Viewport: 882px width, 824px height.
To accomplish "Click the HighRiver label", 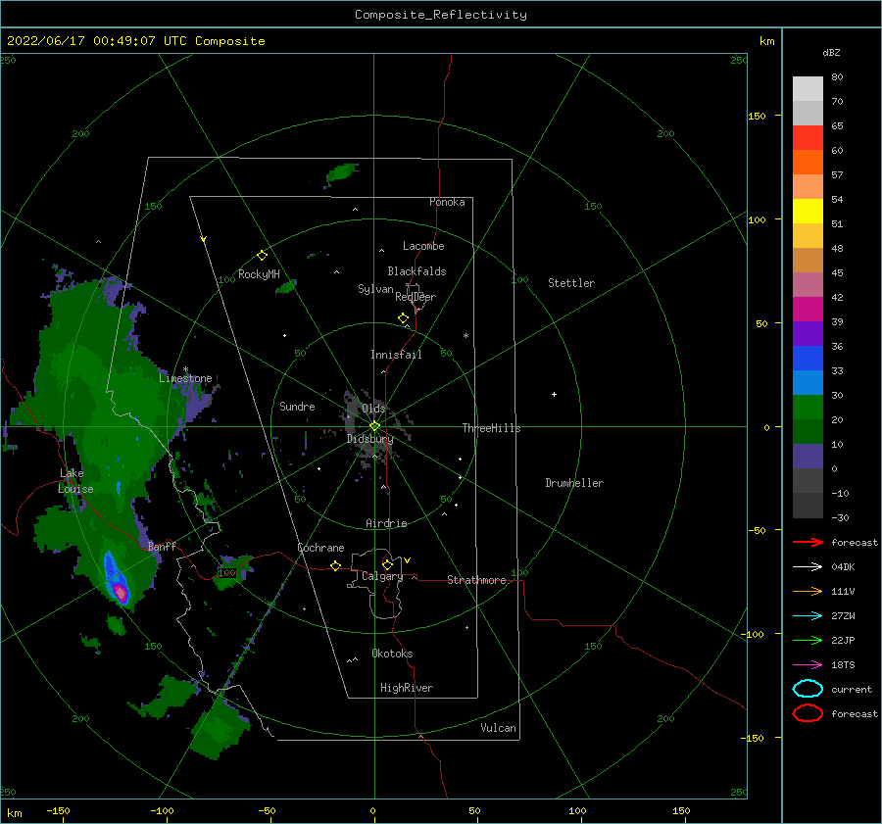I will (x=407, y=688).
